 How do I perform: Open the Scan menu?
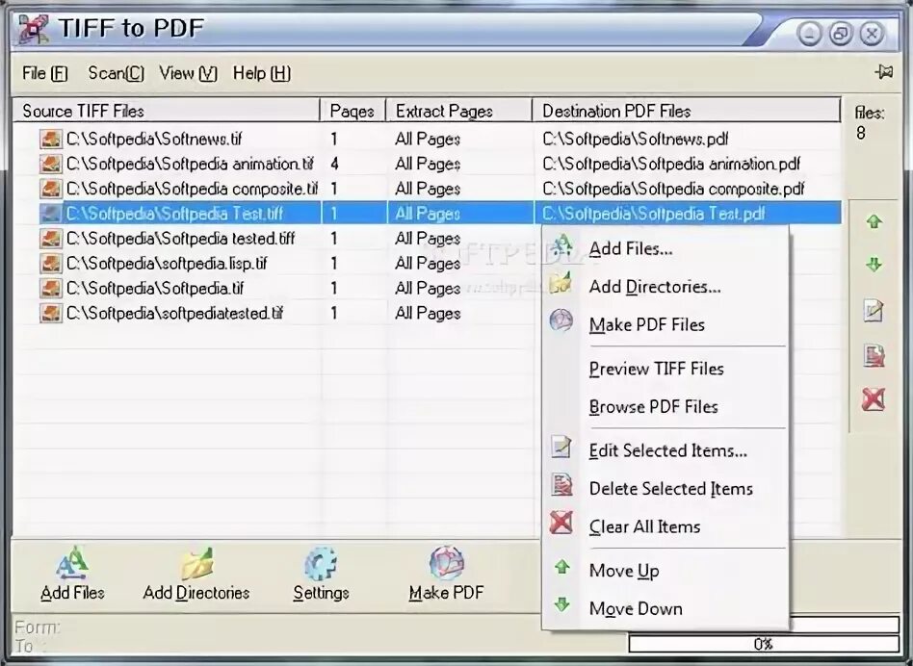pos(116,73)
